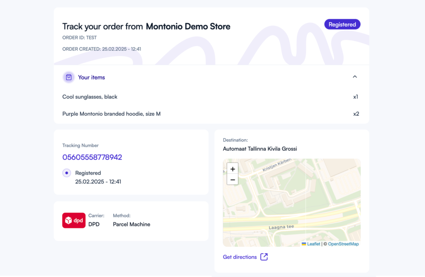
Task: Click the x2 quantity value
Action: tap(356, 114)
